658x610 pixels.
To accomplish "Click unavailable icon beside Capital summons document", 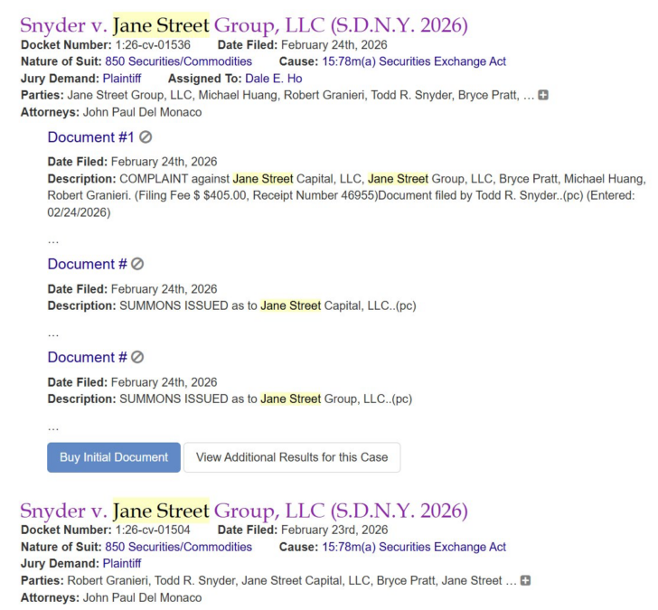I will (x=137, y=264).
